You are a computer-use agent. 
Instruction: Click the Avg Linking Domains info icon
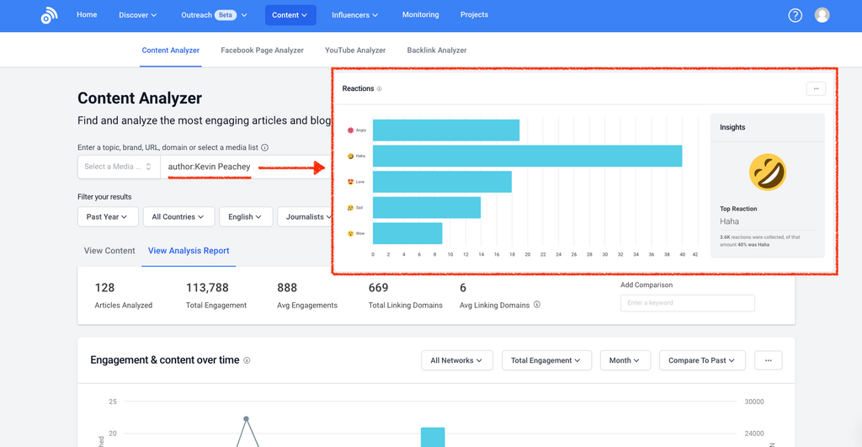(x=537, y=306)
